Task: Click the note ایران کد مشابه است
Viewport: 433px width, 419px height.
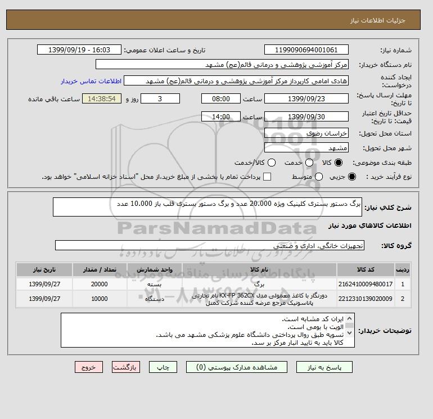Action: coord(313,319)
